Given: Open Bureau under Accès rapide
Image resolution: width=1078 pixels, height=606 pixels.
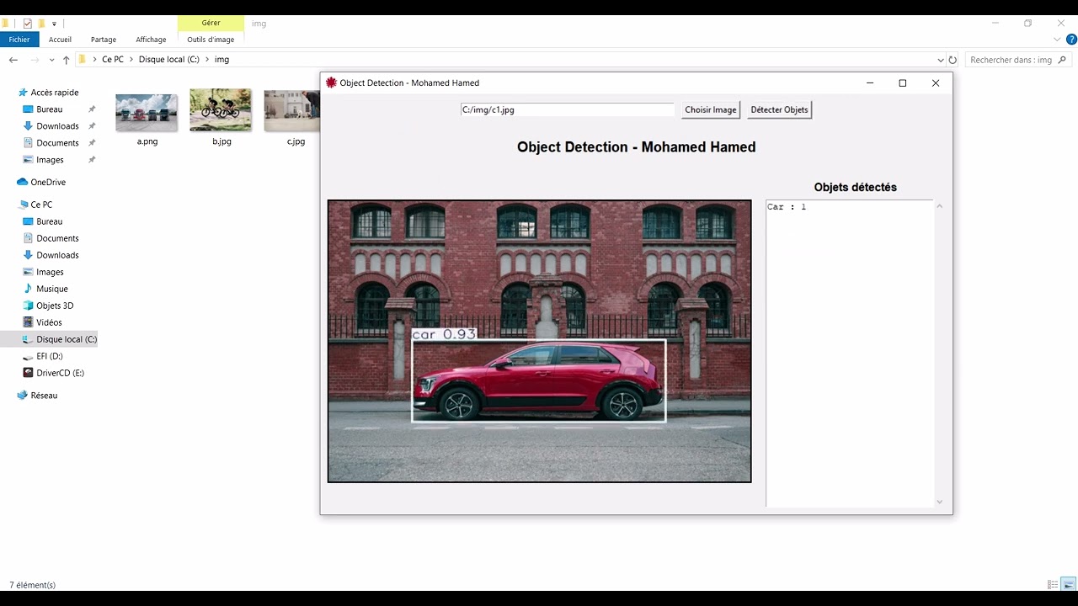Looking at the screenshot, I should (x=50, y=109).
